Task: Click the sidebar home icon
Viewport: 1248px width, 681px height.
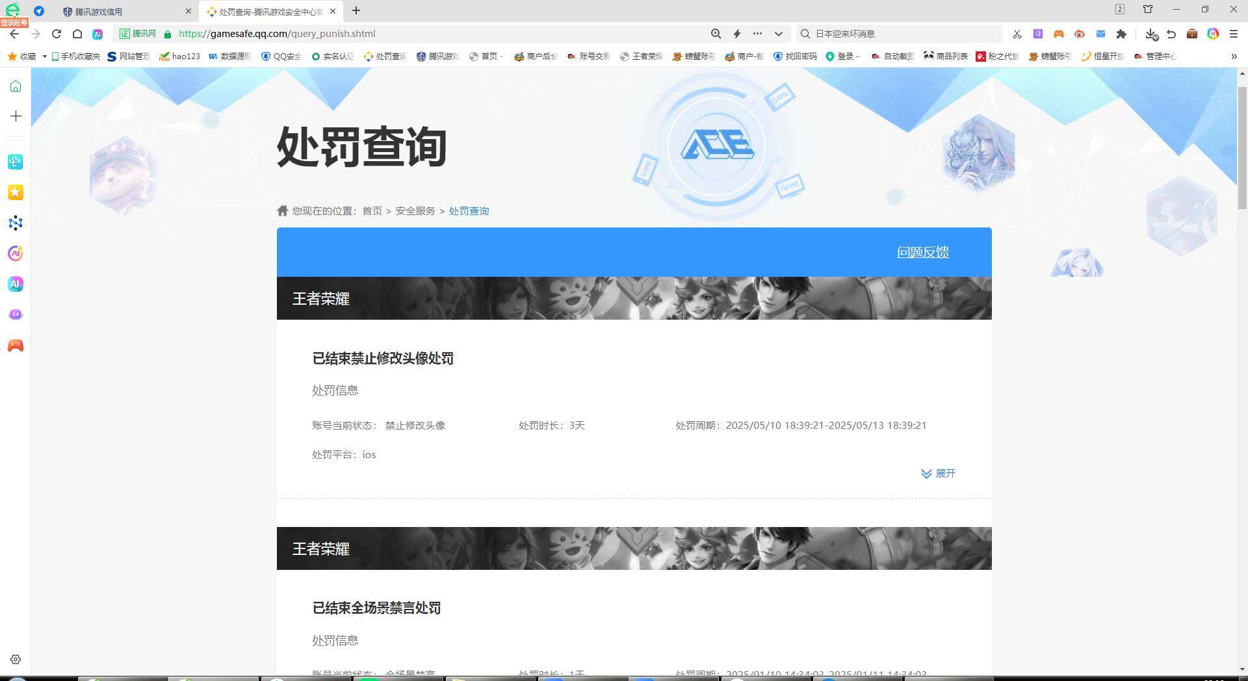Action: pos(16,86)
